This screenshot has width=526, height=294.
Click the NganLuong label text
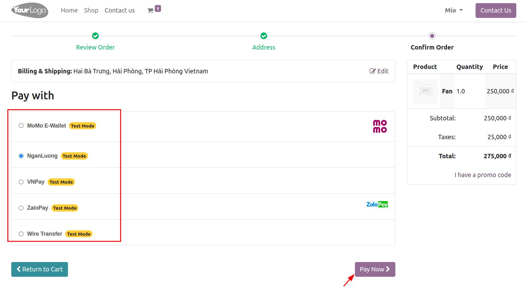42,156
